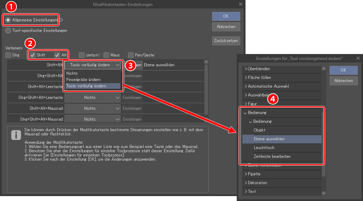This screenshot has height=201, width=363.
Task: Collapse the Bedienung top-level group
Action: [x=246, y=113]
